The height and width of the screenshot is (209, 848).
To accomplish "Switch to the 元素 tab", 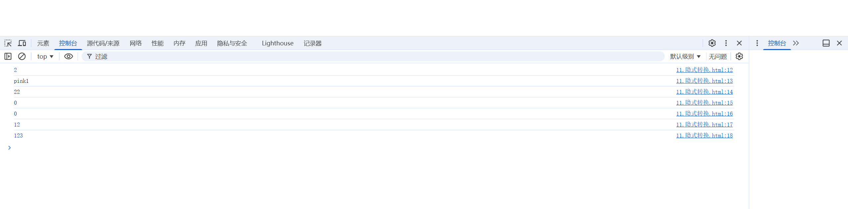I will pyautogui.click(x=43, y=43).
